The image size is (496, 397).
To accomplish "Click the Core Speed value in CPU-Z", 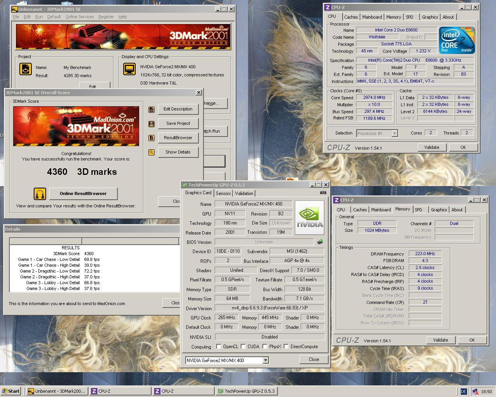I will [x=374, y=98].
